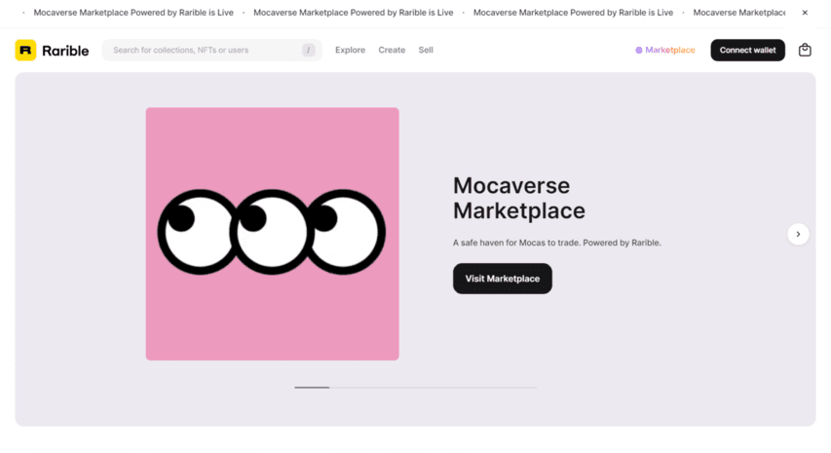Image resolution: width=831 pixels, height=453 pixels.
Task: Click the slash shortcut key icon in search
Action: click(x=309, y=50)
